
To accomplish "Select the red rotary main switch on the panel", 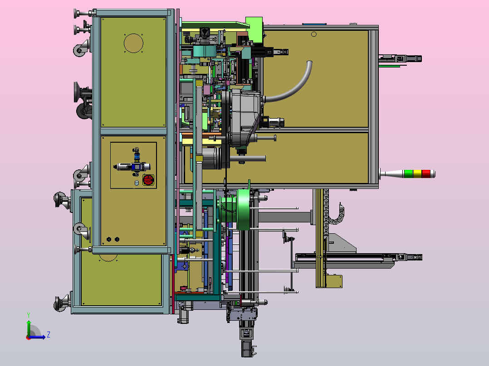I will pyautogui.click(x=148, y=180).
